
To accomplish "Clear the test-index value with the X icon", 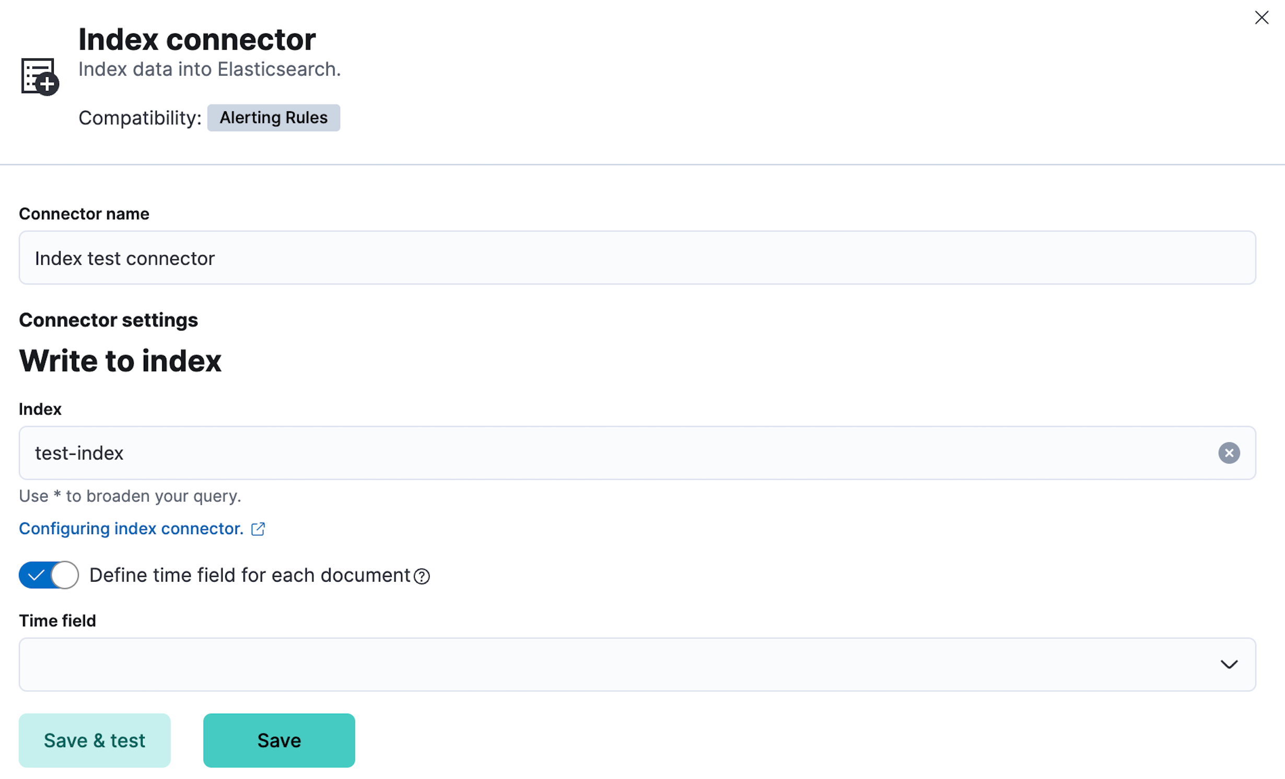I will click(1229, 453).
